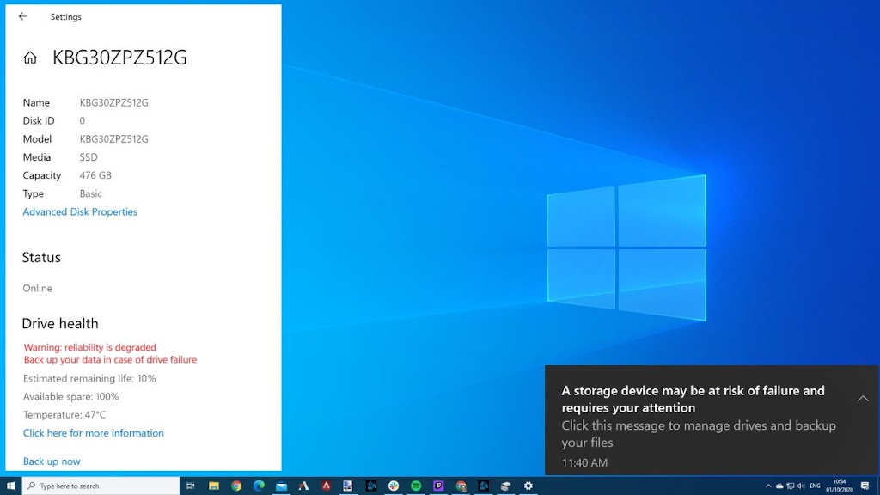
Task: Open File Explorer from the taskbar
Action: pos(212,486)
